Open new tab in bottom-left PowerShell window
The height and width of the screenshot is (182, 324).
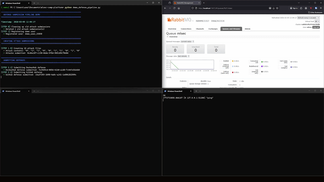(34, 91)
